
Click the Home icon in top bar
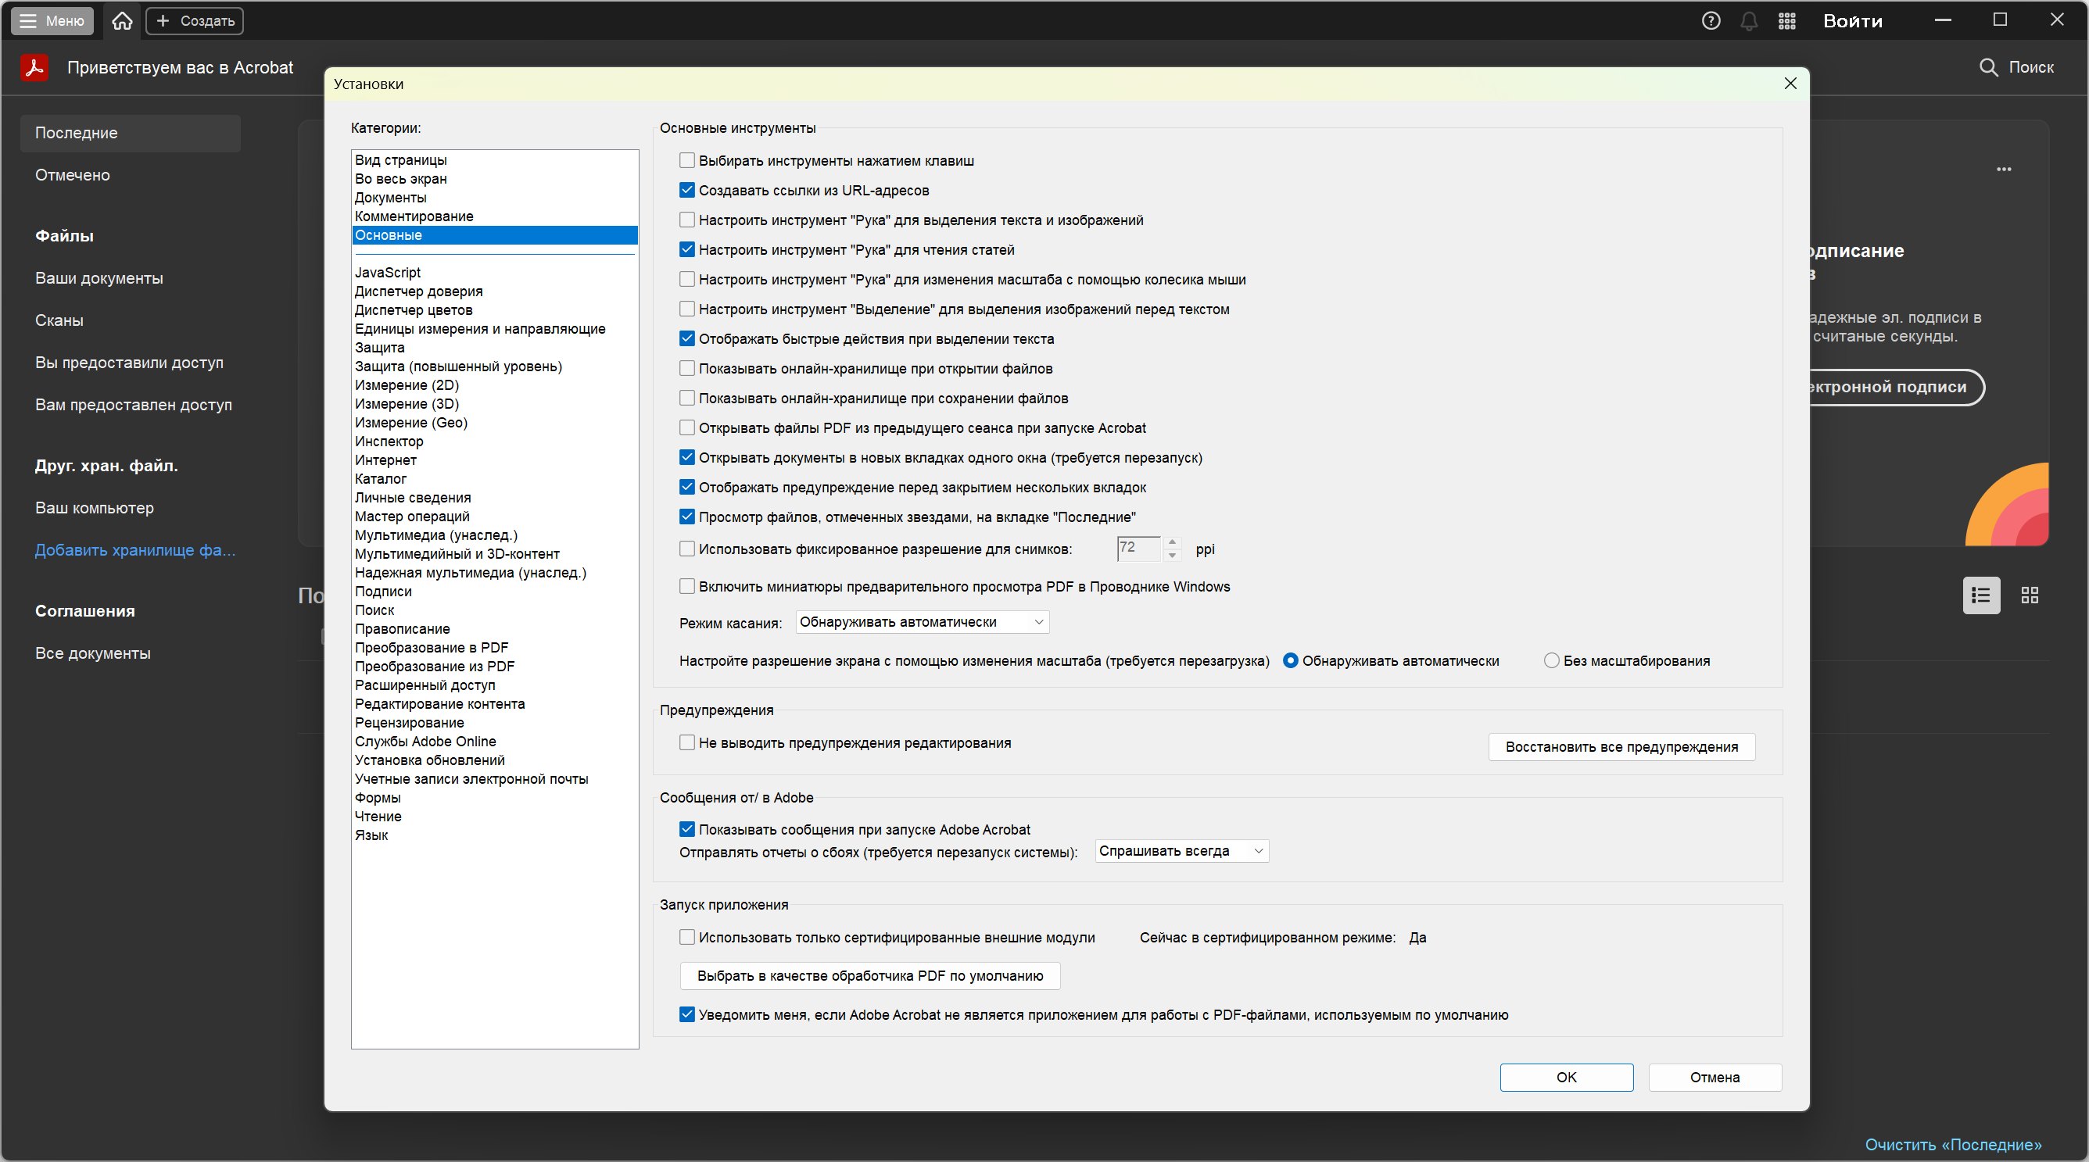click(x=122, y=21)
